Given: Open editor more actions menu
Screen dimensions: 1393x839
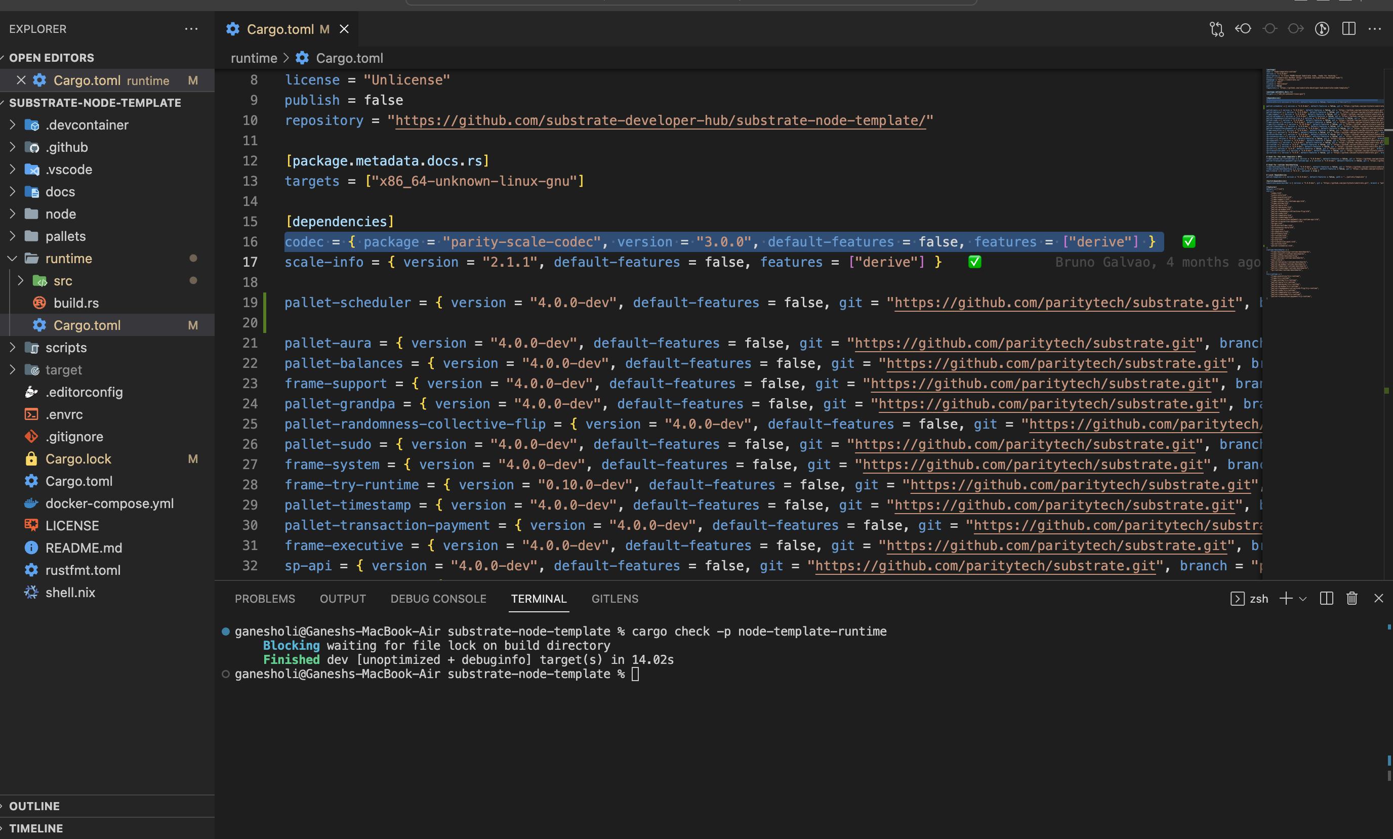Looking at the screenshot, I should [1374, 29].
